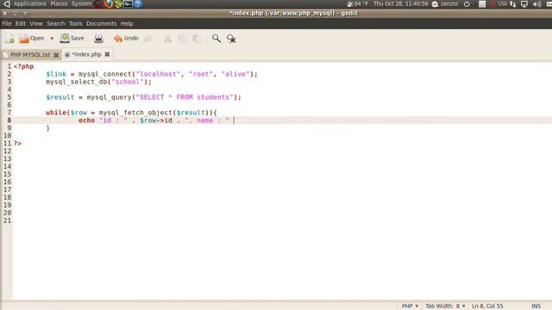Open the Documents menu
This screenshot has height=310, width=552.
coord(102,23)
